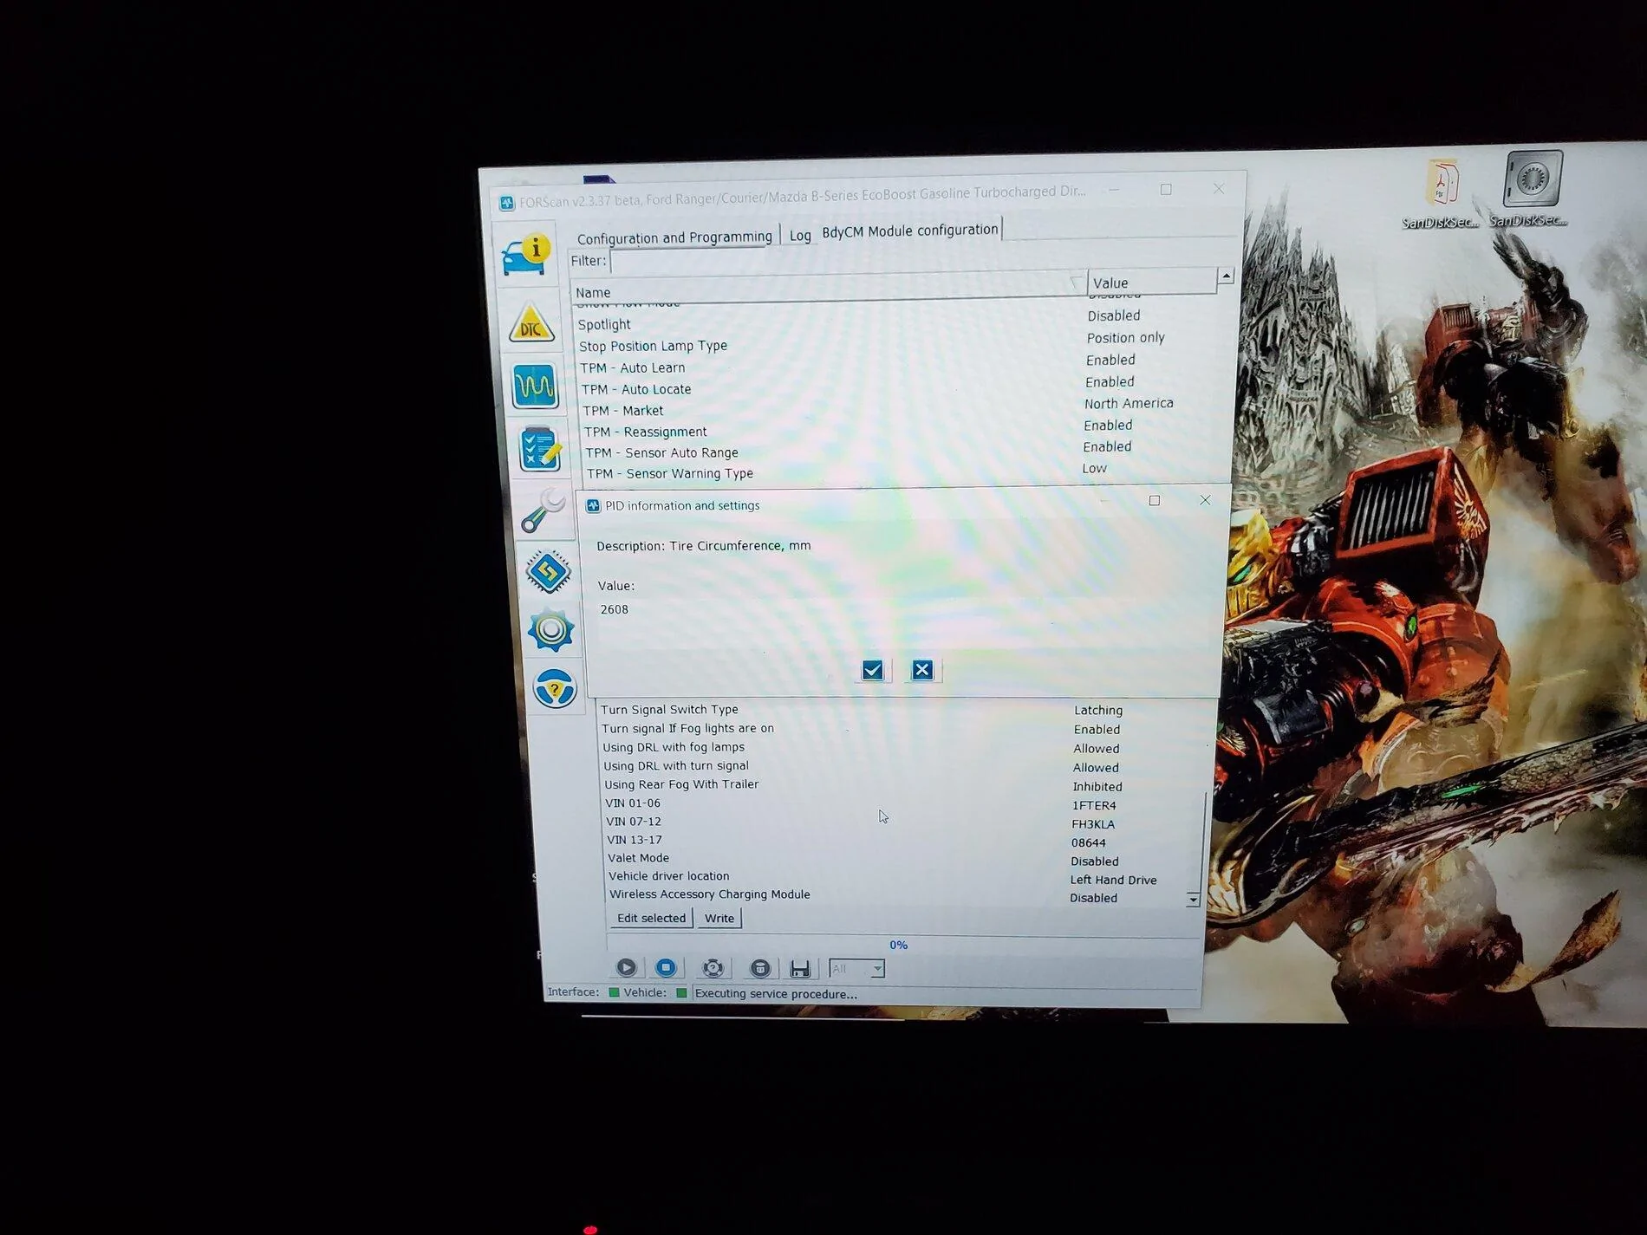Click the scrollbar down arrow

1193,900
